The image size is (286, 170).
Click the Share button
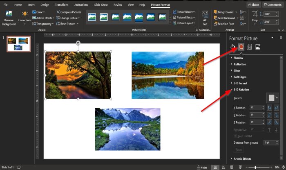tap(253, 5)
